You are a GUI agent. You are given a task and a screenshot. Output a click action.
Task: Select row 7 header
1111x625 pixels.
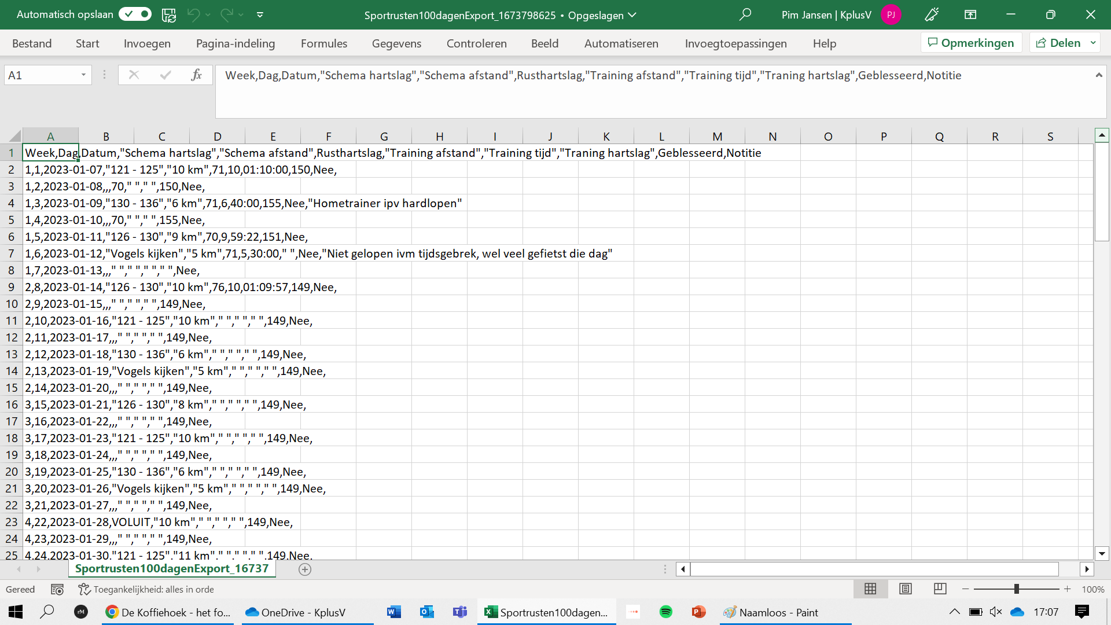coord(11,253)
